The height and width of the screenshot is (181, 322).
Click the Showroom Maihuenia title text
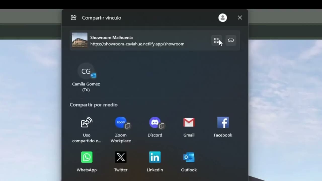pos(111,37)
